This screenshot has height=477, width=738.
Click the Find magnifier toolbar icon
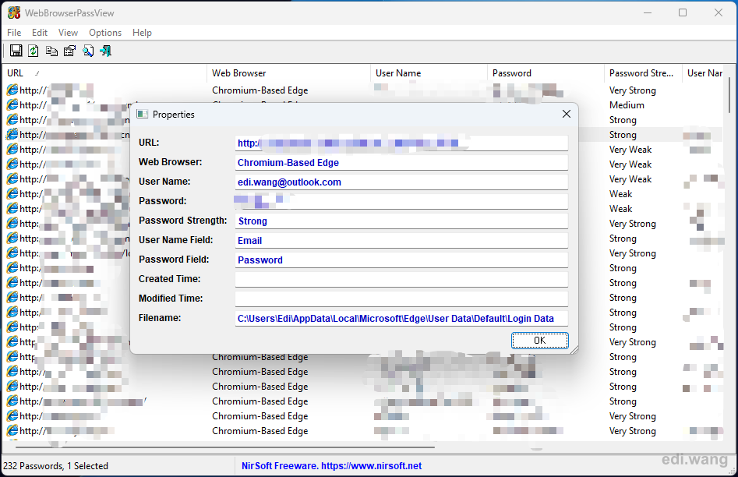coord(88,51)
